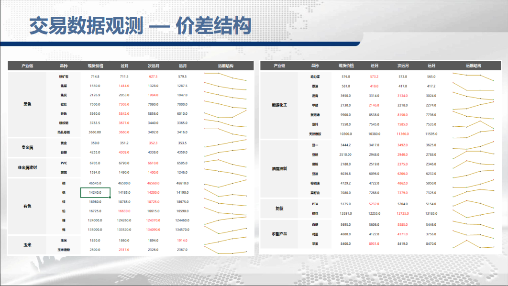The height and width of the screenshot is (286, 508).
Task: Select the 棉花 spot price 13591.0
Action: coord(346,213)
